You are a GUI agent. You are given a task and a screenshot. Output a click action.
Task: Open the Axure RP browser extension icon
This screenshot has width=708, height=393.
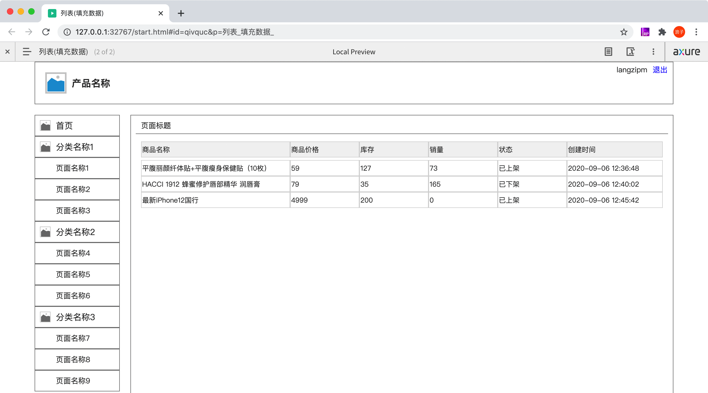645,32
